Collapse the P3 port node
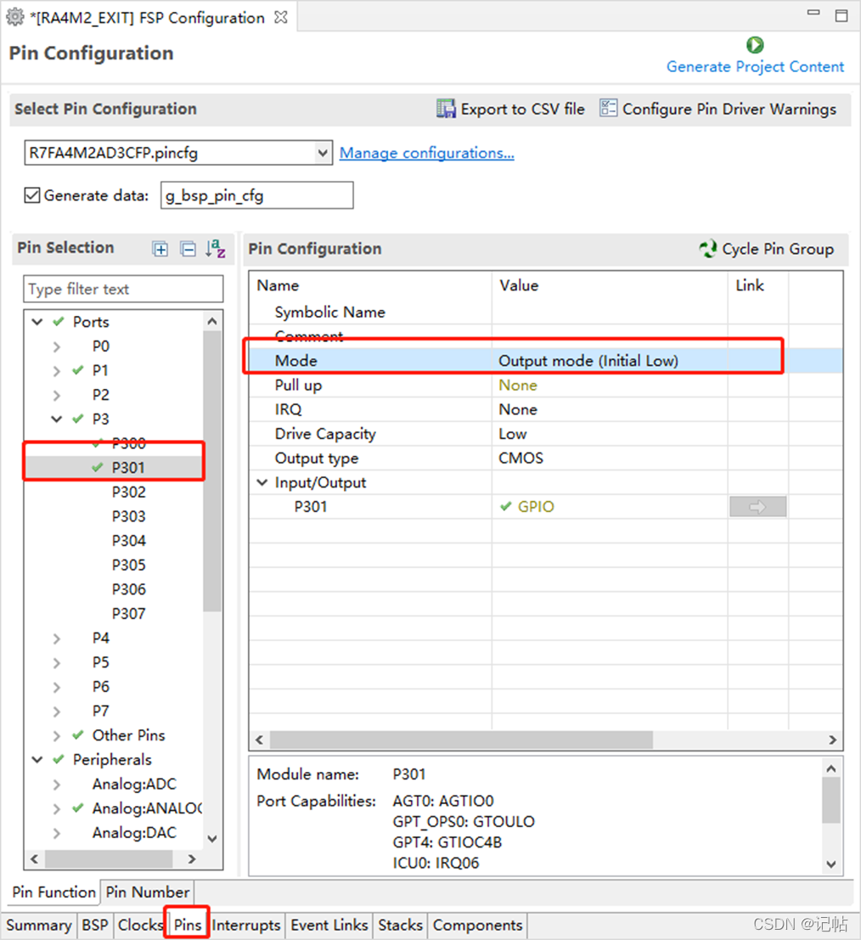The width and height of the screenshot is (861, 940). (x=56, y=419)
